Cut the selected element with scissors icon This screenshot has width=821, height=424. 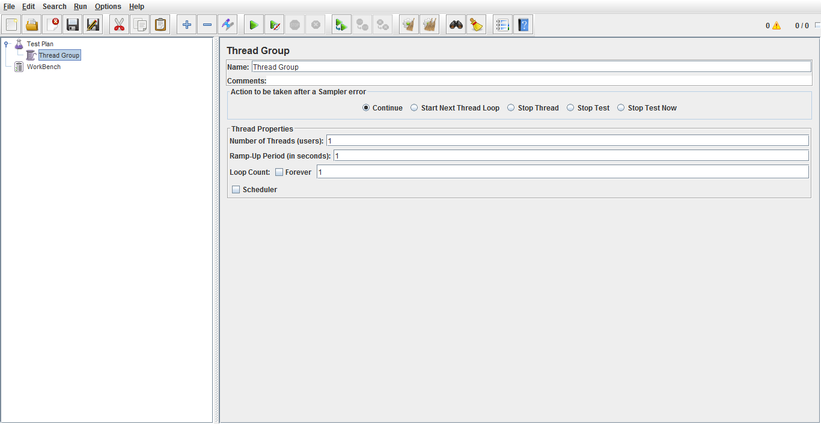[x=118, y=24]
